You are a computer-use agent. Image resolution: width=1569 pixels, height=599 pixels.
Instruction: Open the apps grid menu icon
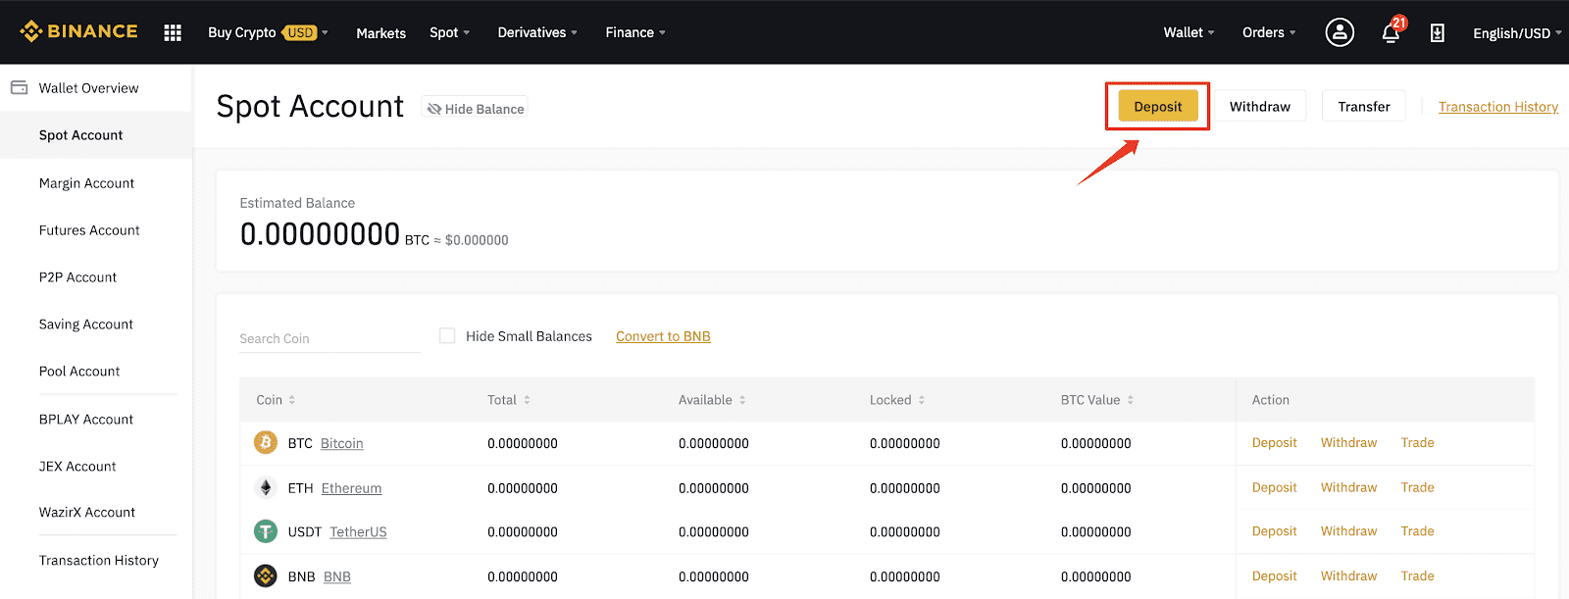pyautogui.click(x=173, y=32)
